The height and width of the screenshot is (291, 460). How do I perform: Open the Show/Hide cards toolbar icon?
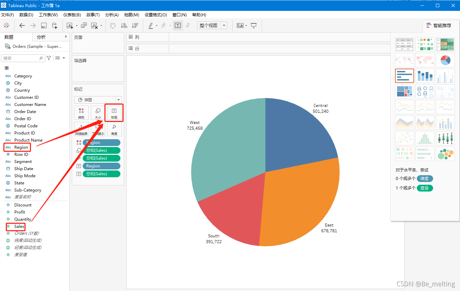240,25
